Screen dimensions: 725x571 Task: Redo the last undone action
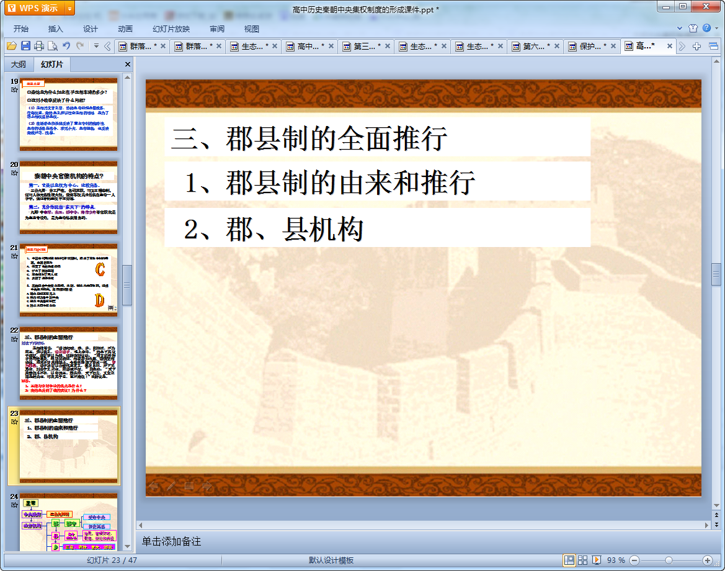(x=81, y=46)
